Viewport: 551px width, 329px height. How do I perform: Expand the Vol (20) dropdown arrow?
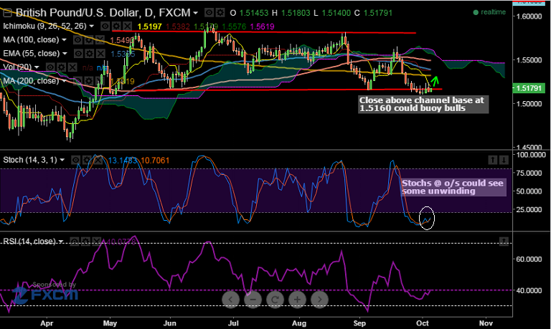pos(37,67)
